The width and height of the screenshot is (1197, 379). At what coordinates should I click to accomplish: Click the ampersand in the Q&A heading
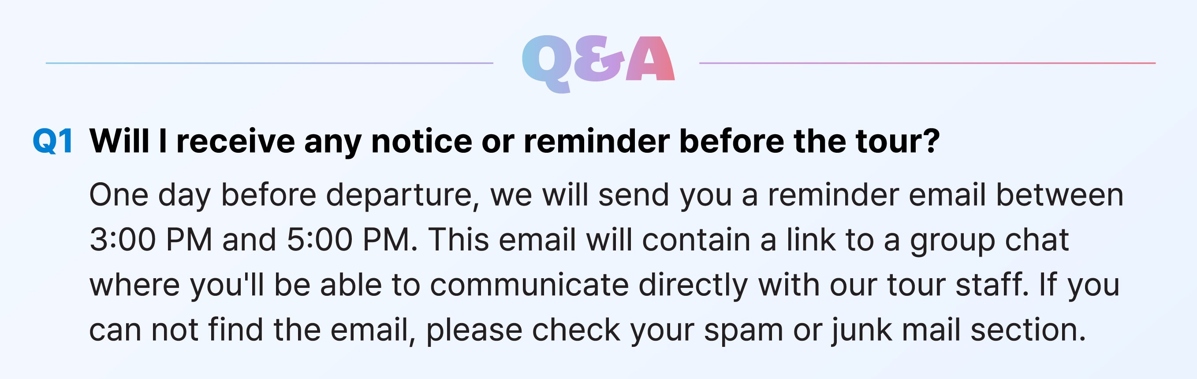point(600,59)
